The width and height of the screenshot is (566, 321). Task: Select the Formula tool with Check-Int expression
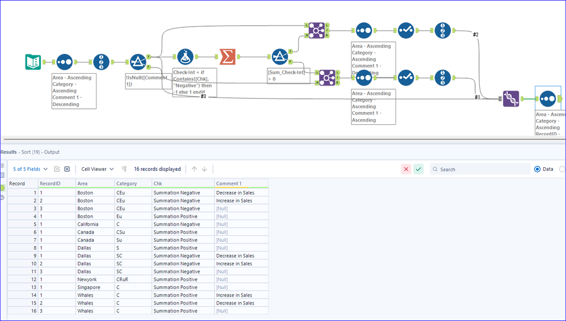185,57
